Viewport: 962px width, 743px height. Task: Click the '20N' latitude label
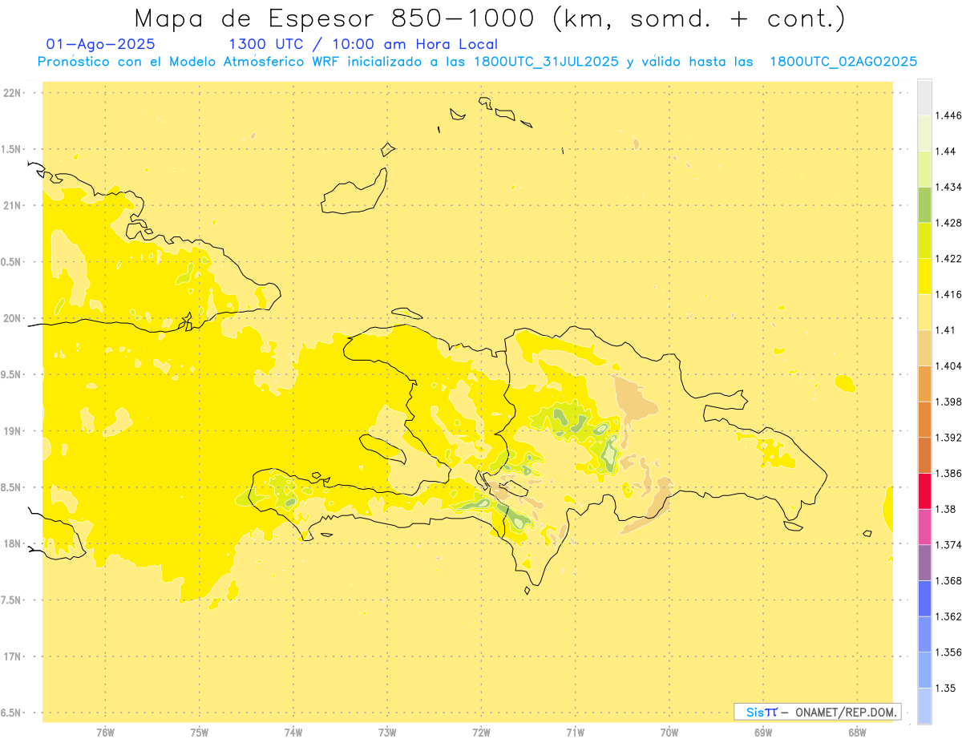12,318
